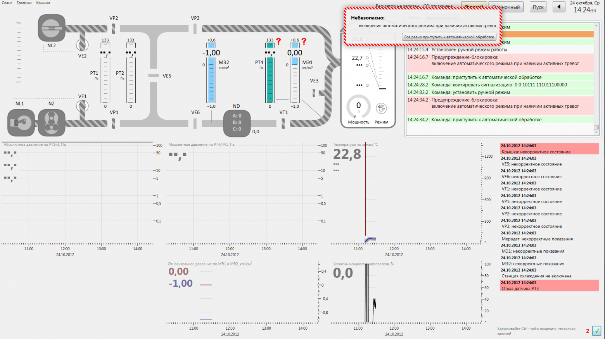
Task: Click the Пуск button
Action: pyautogui.click(x=538, y=7)
